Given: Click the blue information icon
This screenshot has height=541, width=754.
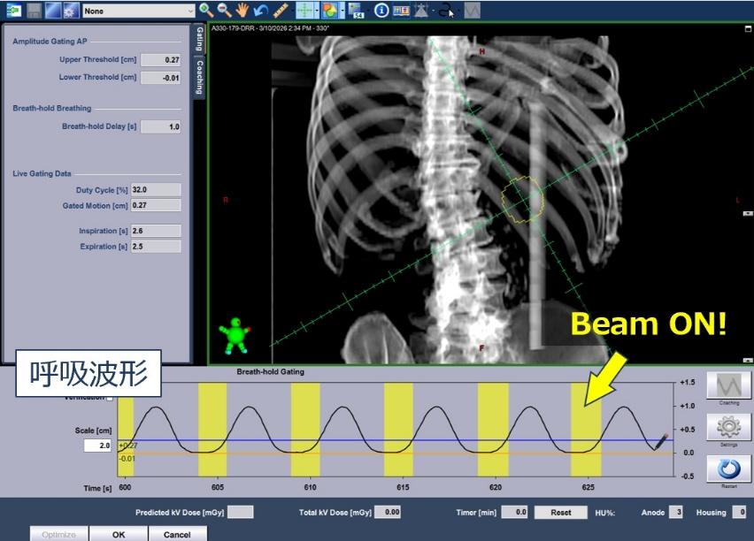Looking at the screenshot, I should [381, 11].
